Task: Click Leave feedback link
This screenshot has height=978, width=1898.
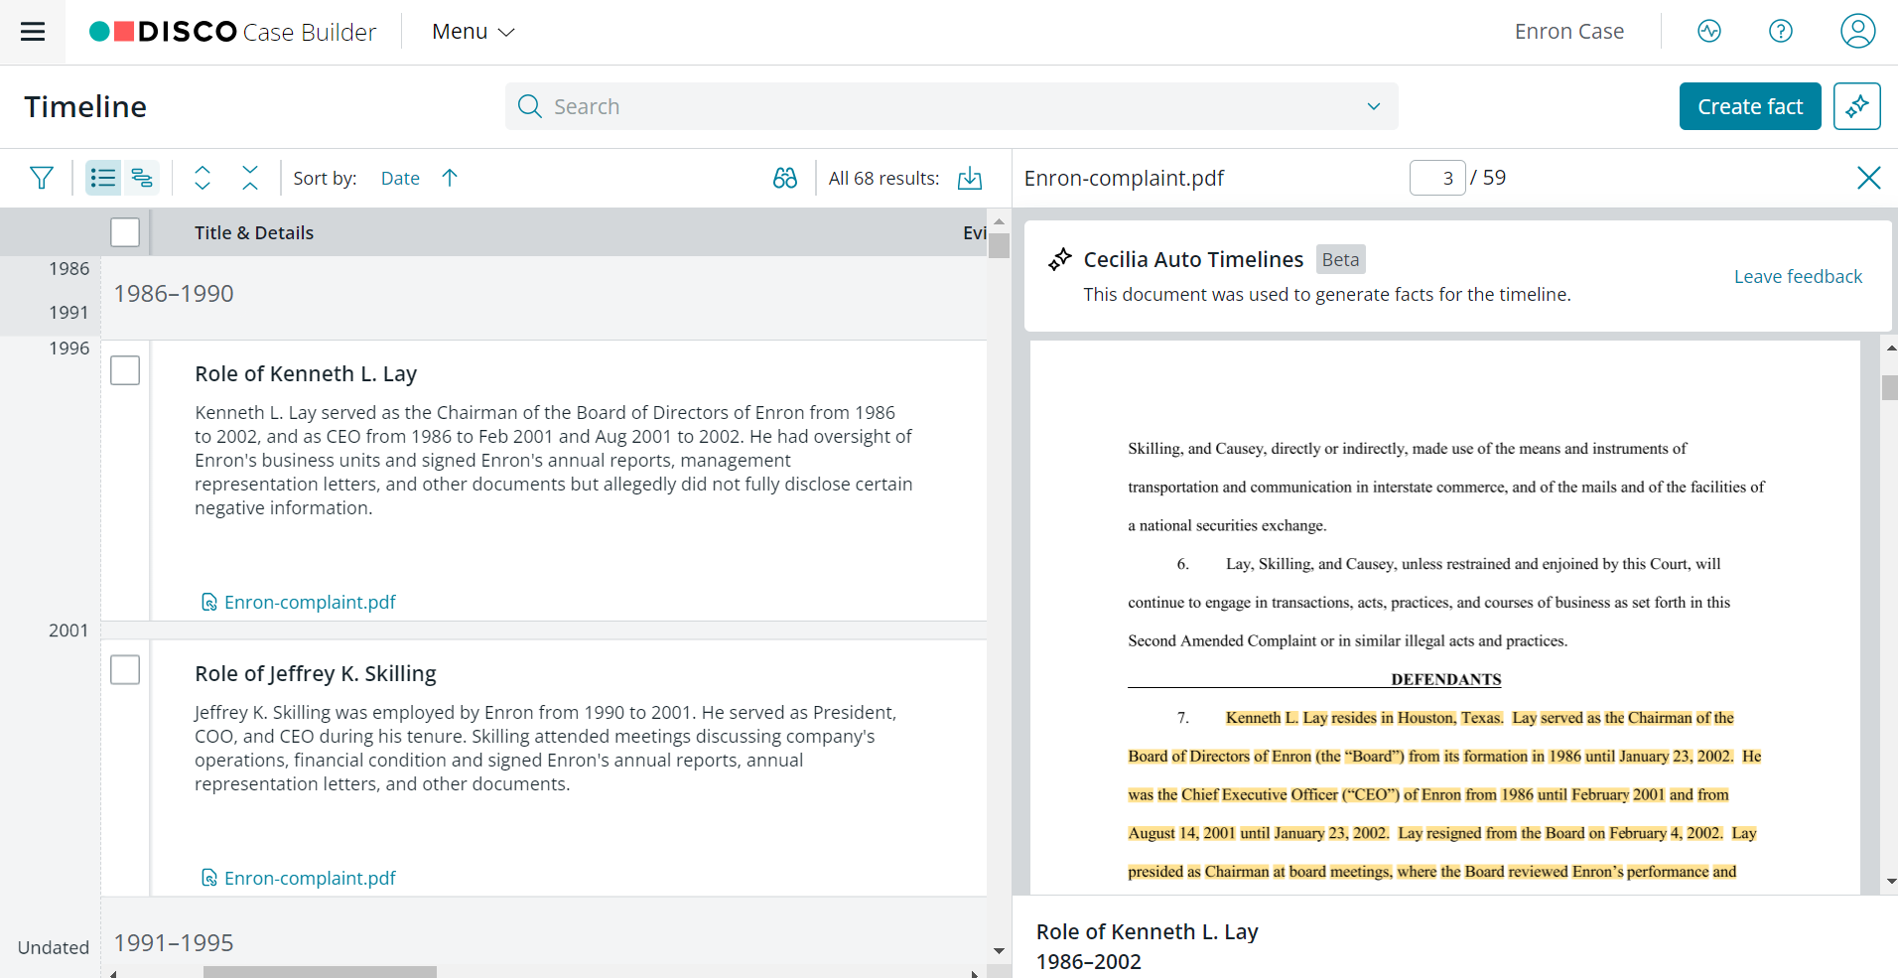Action: click(x=1798, y=276)
